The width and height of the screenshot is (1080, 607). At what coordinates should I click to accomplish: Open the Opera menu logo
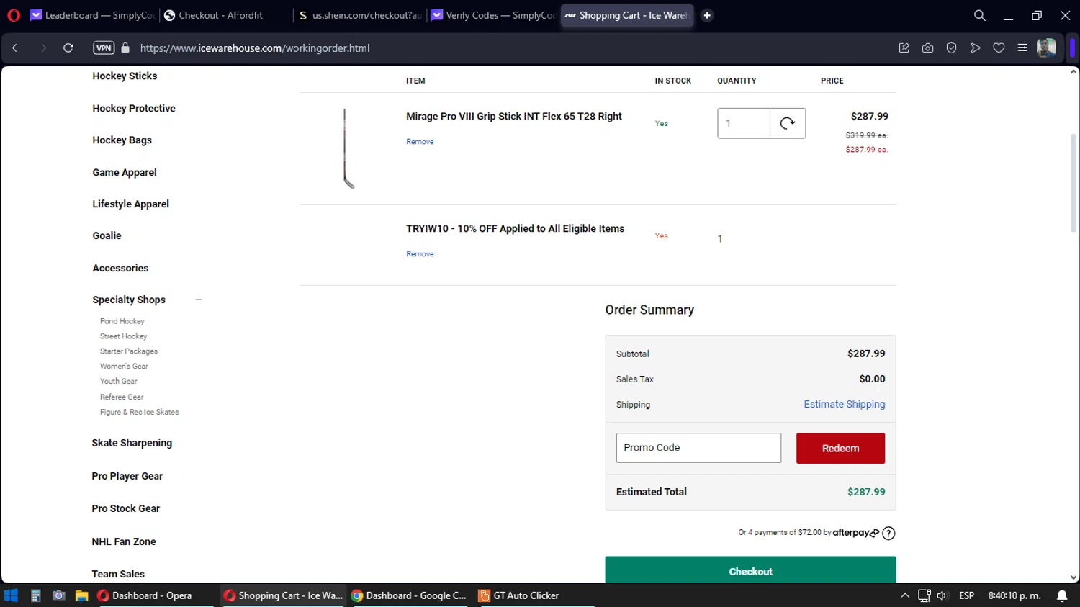coord(14,15)
